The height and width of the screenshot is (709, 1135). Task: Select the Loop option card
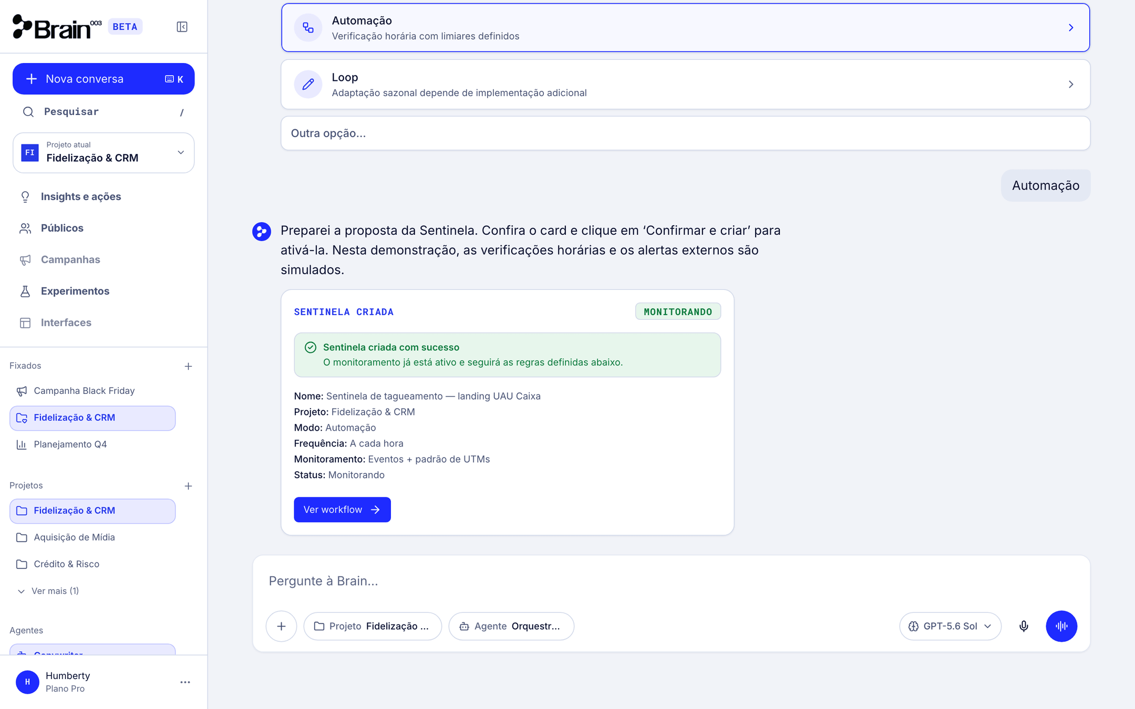click(685, 85)
